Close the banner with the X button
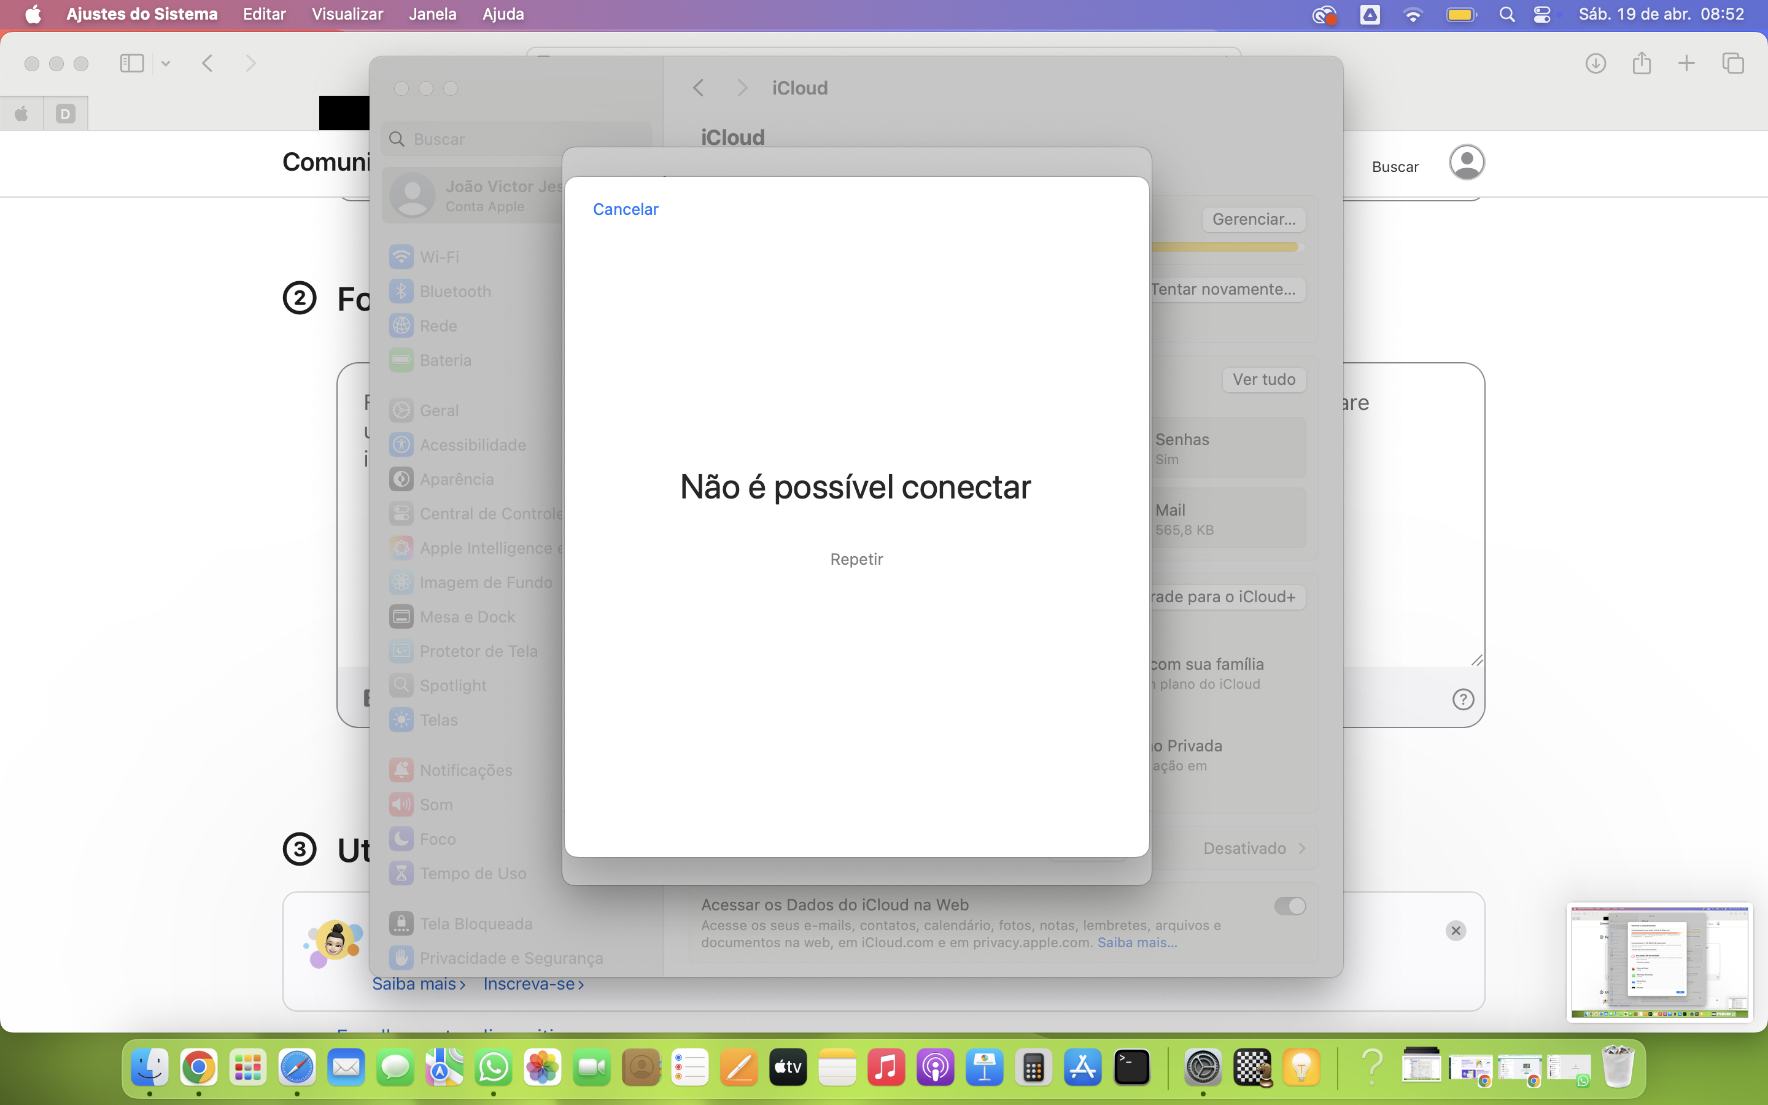This screenshot has width=1768, height=1105. (x=1456, y=930)
